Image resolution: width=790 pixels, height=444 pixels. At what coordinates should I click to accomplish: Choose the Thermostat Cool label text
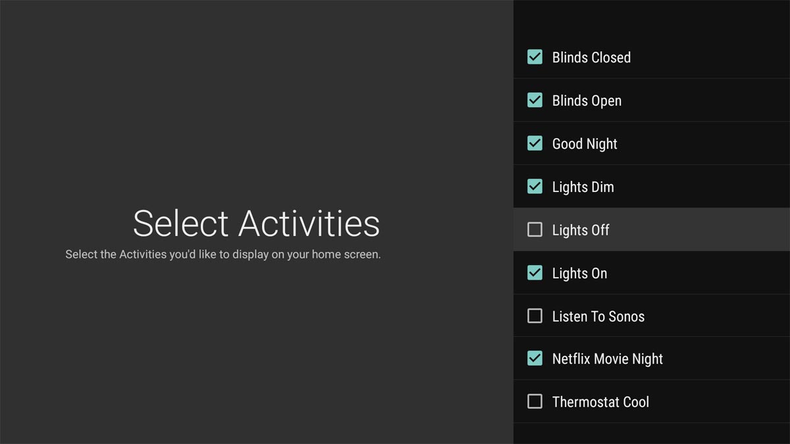(x=600, y=402)
